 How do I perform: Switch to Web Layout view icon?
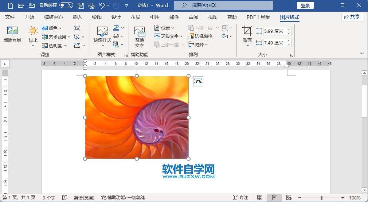point(289,198)
